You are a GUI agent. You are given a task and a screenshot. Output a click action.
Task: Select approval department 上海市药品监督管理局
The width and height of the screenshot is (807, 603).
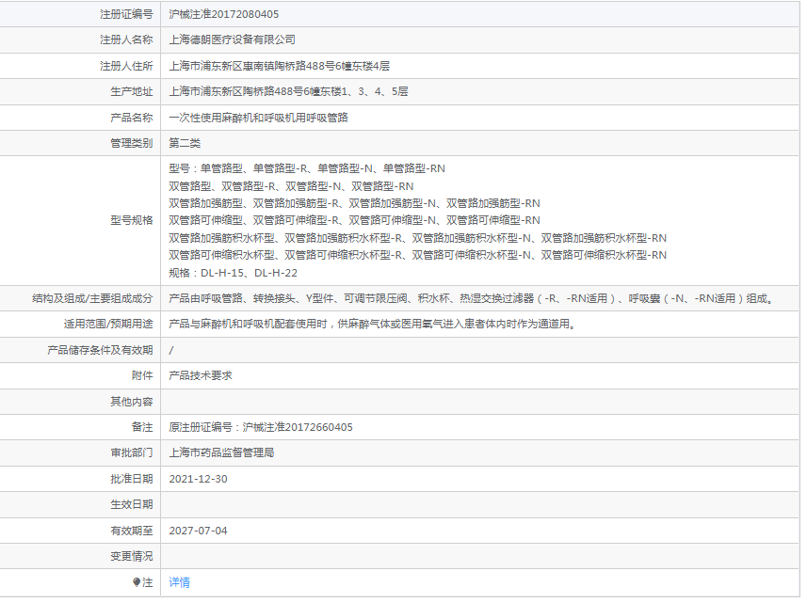point(221,452)
